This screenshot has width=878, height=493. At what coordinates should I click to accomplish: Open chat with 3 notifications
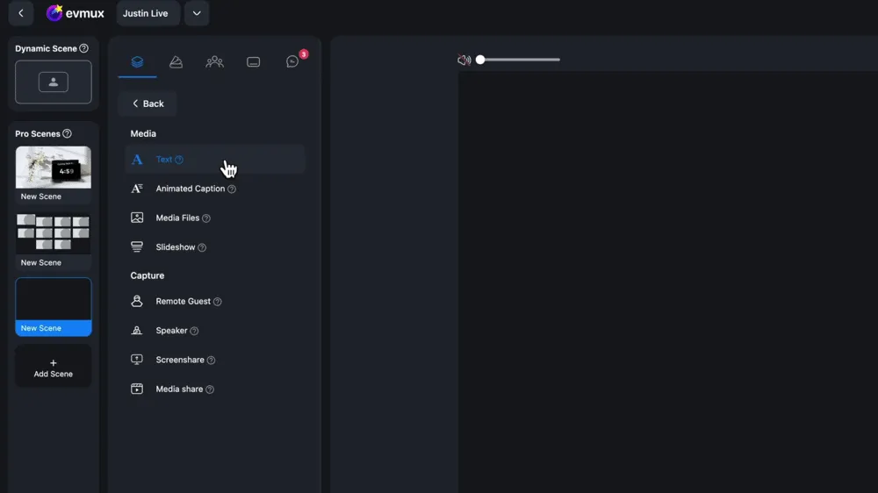click(292, 62)
